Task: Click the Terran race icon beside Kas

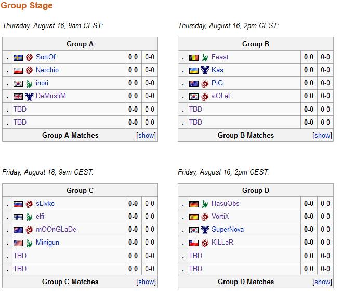Action: (x=205, y=70)
